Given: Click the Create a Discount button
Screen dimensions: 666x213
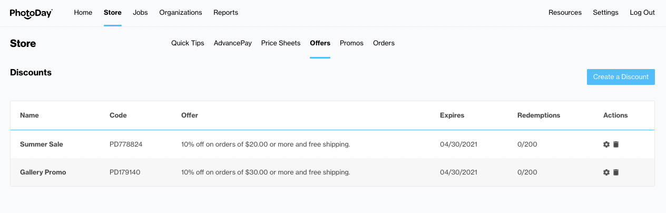Looking at the screenshot, I should click(621, 77).
